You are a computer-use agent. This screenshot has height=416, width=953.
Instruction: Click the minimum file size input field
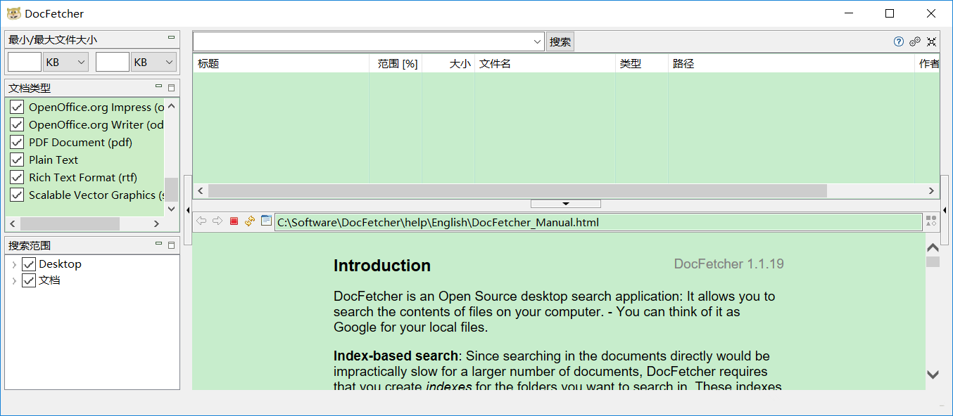pos(25,62)
